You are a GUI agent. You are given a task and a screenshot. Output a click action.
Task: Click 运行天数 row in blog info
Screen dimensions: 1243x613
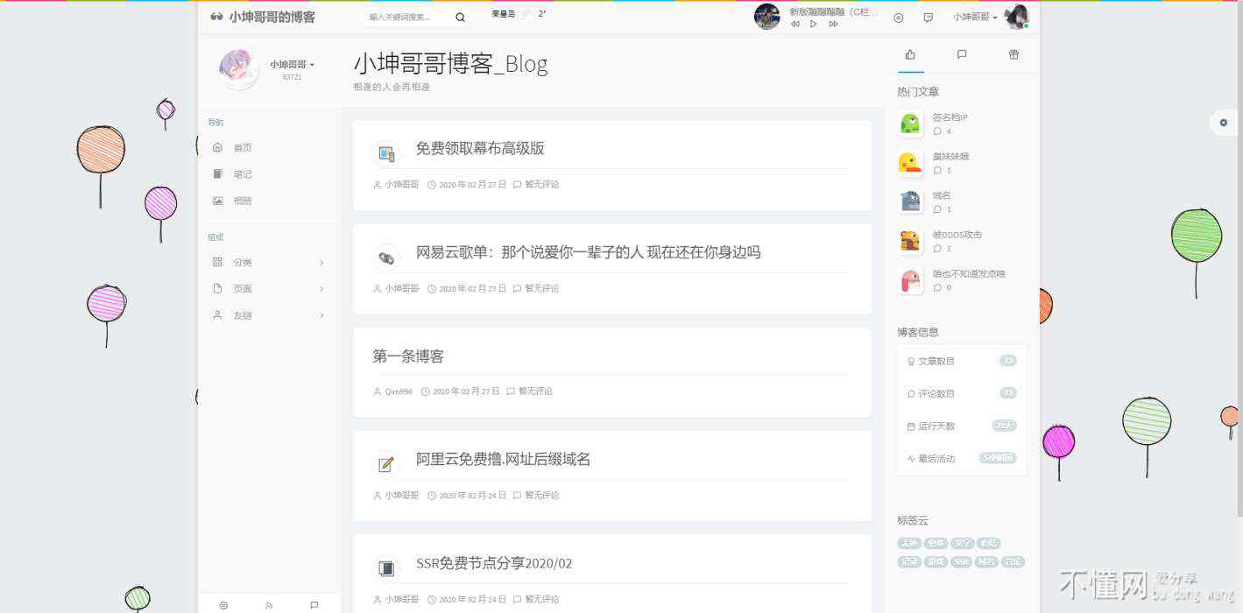962,426
